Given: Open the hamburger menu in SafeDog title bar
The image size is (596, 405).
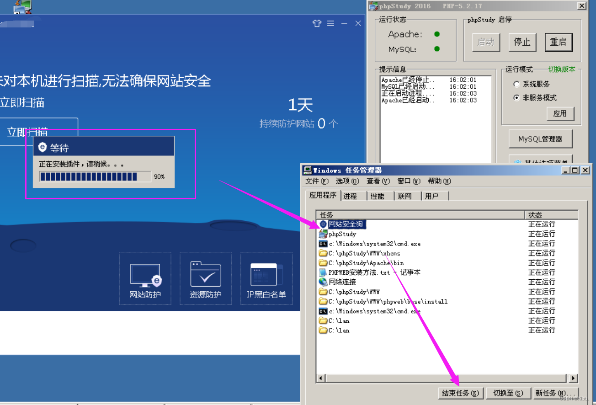Looking at the screenshot, I should coord(330,23).
